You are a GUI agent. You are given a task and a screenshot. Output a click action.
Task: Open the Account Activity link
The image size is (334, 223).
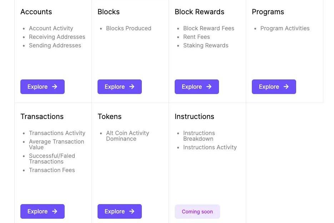click(51, 28)
